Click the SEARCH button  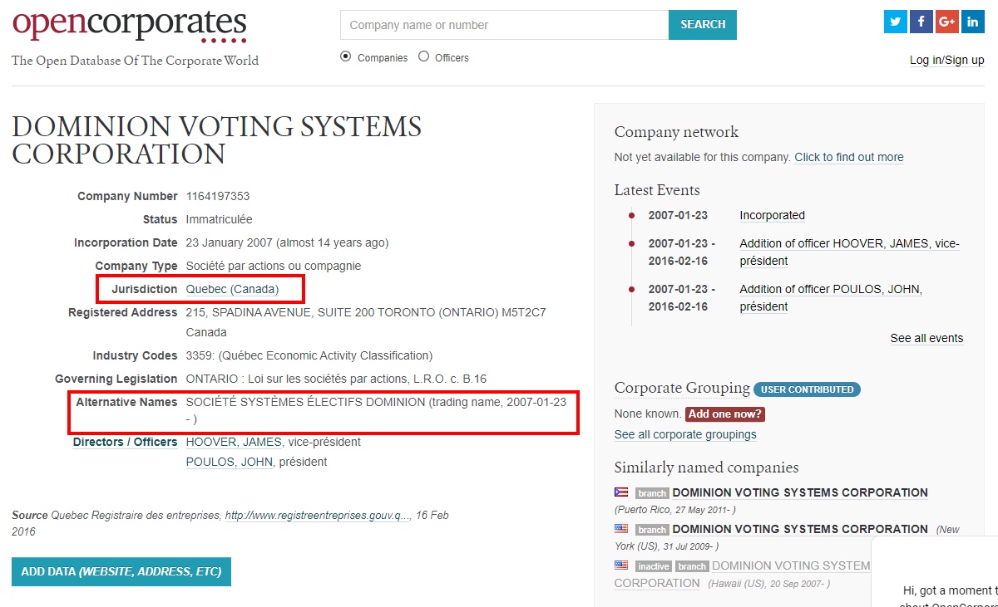coord(703,25)
